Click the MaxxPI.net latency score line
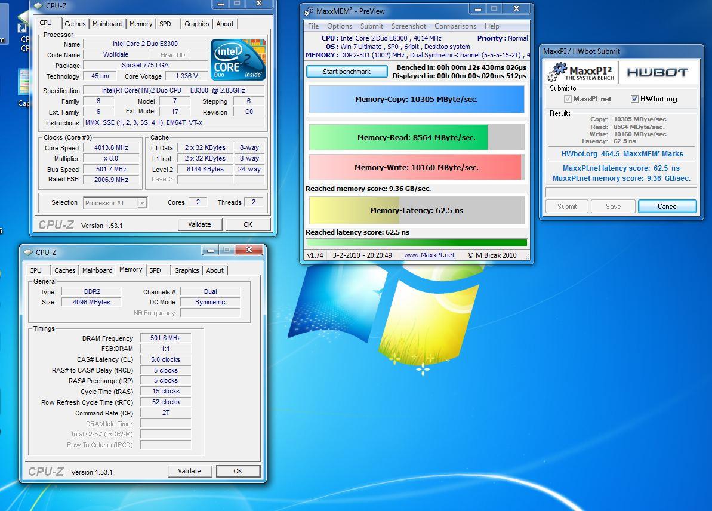Screen dimensions: 712x511 click(621, 168)
